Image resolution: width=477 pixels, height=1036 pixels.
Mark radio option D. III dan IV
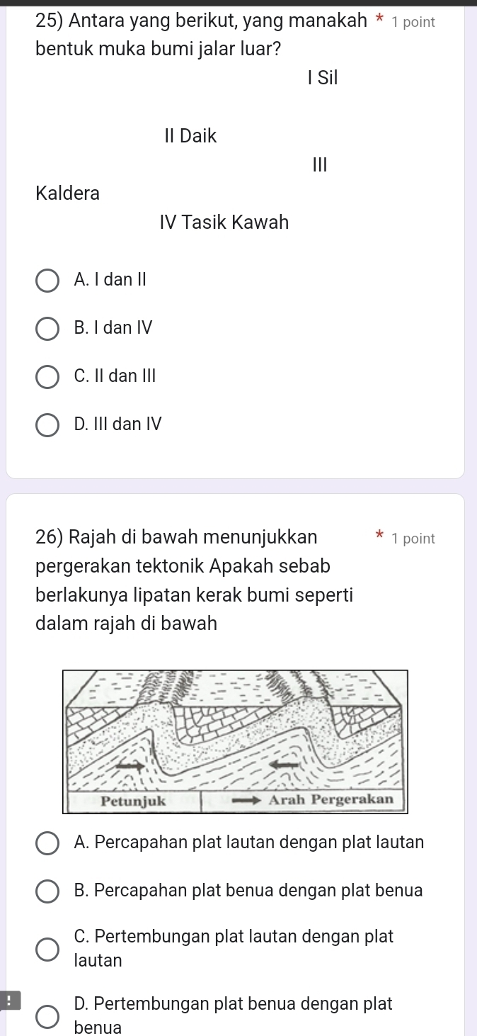click(x=47, y=425)
